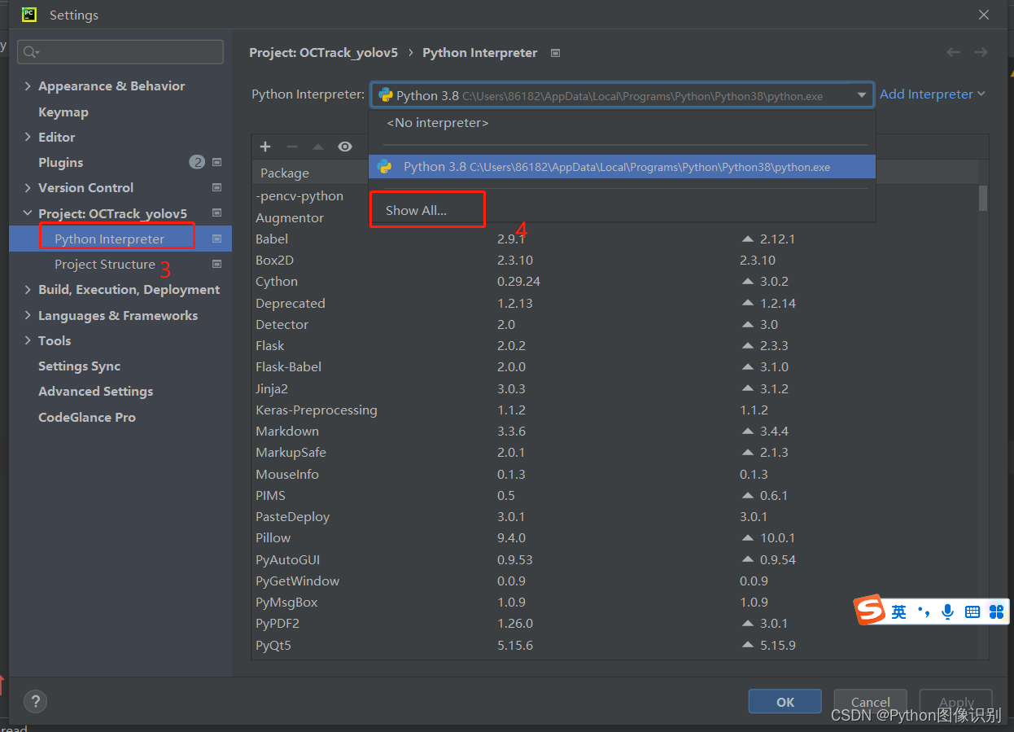Click the Babel upgrade arrow beside 2.12.1
This screenshot has height=732, width=1014.
tap(748, 239)
